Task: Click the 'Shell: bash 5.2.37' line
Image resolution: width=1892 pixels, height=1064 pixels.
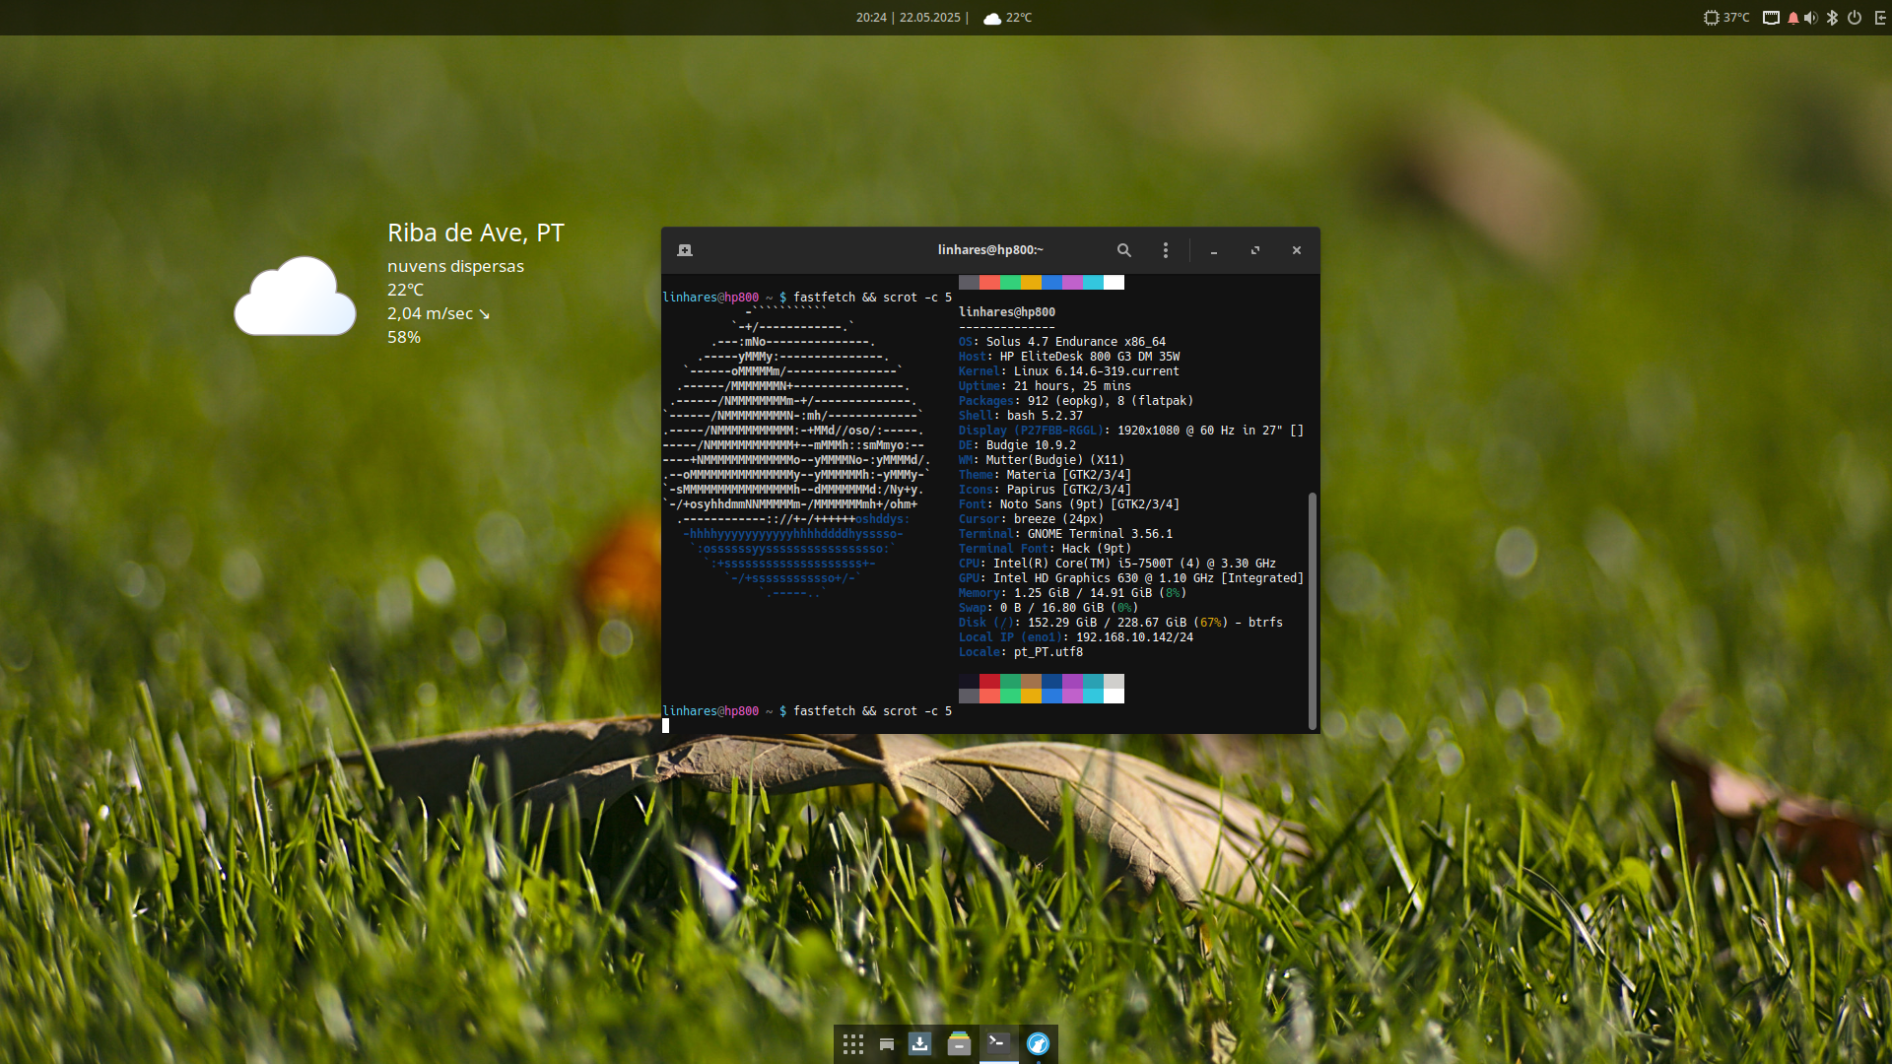Action: [1021, 416]
